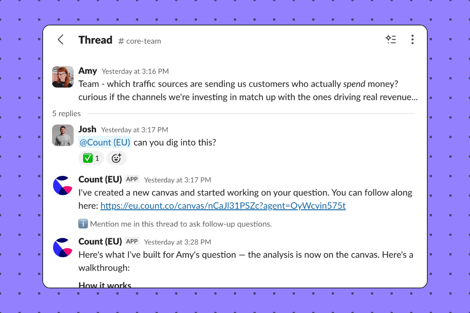This screenshot has height=313, width=470.
Task: Open the canvas link from Count (EU)
Action: pyautogui.click(x=223, y=205)
